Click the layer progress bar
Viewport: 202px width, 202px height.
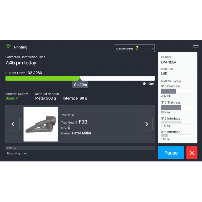80,78
